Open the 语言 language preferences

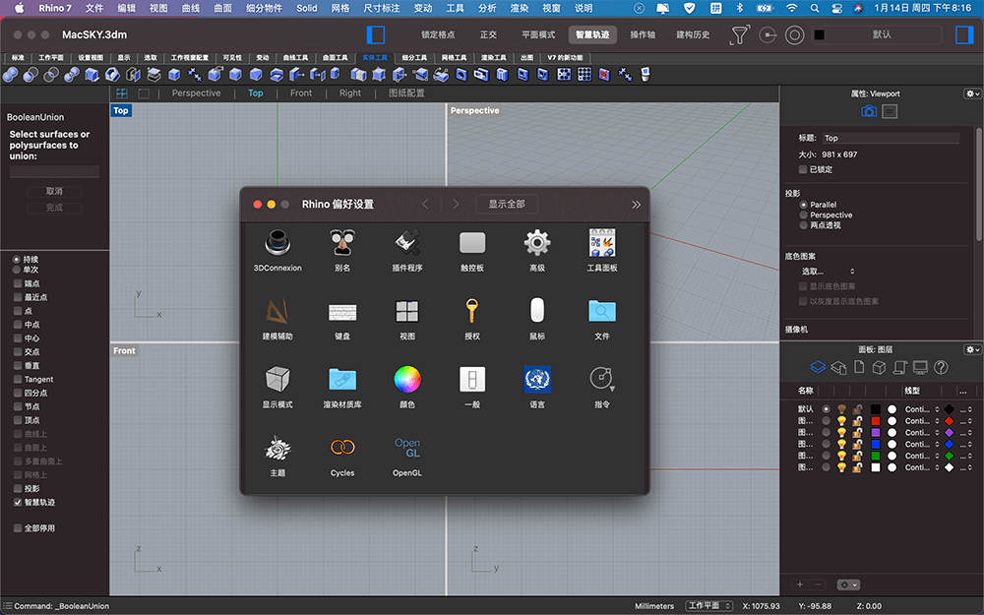[537, 380]
